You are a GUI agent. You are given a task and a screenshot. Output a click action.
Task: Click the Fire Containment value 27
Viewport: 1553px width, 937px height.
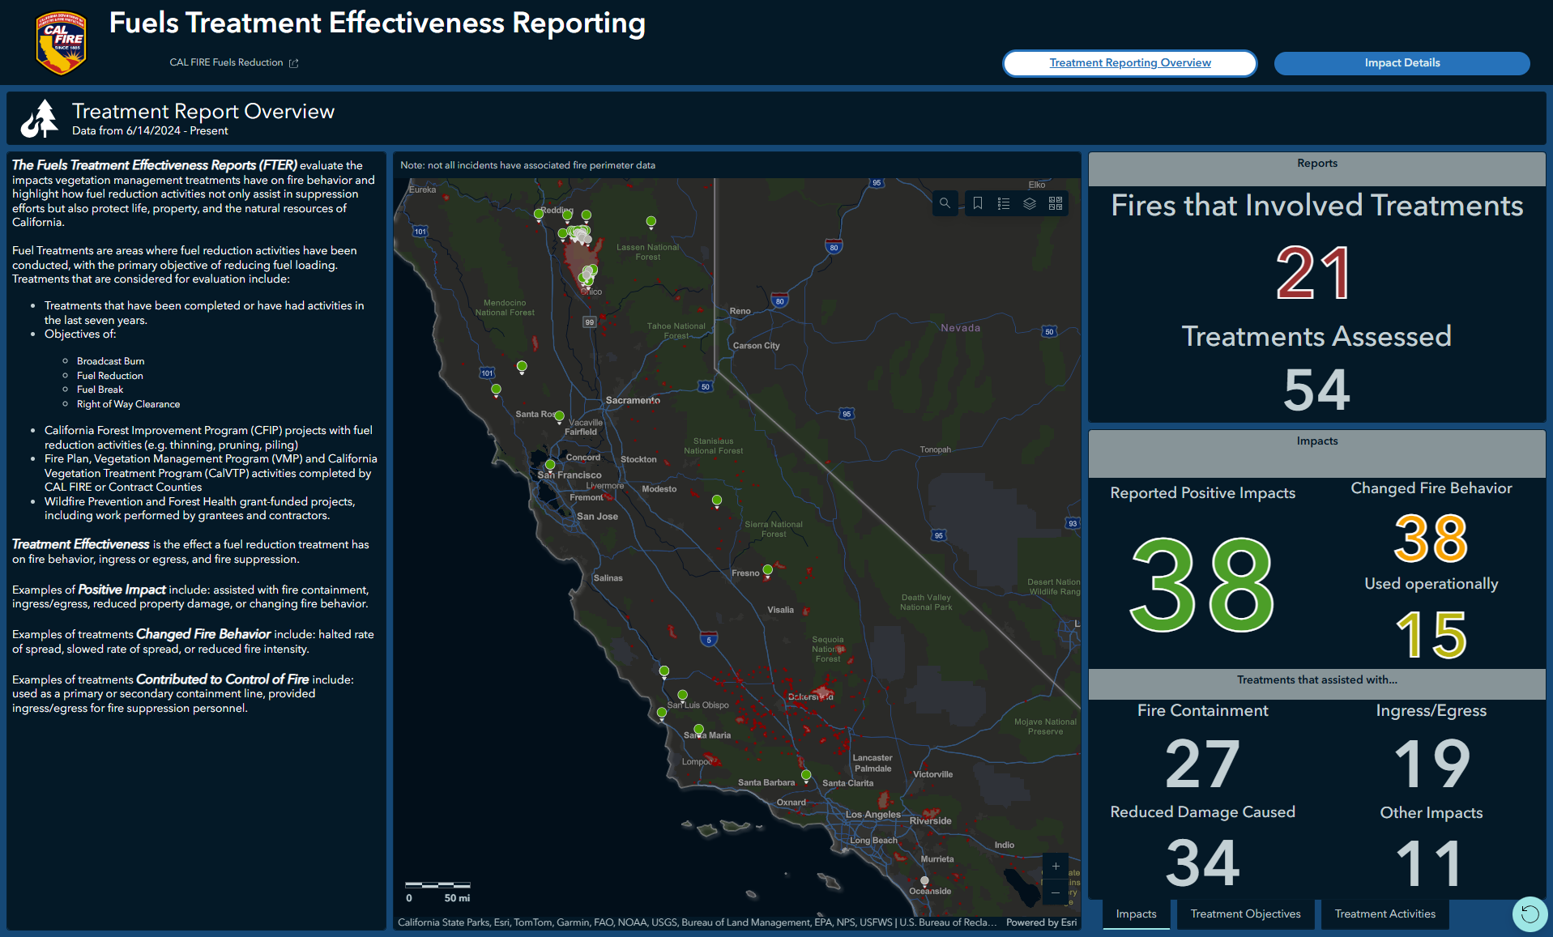pos(1202,764)
